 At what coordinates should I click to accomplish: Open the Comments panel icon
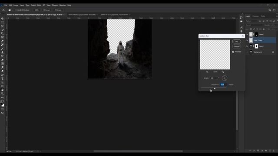(242, 21)
